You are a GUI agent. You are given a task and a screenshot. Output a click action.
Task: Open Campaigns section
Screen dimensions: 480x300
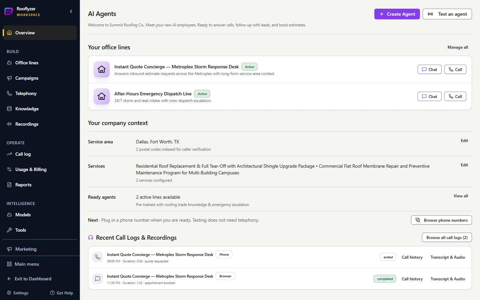pyautogui.click(x=40, y=78)
